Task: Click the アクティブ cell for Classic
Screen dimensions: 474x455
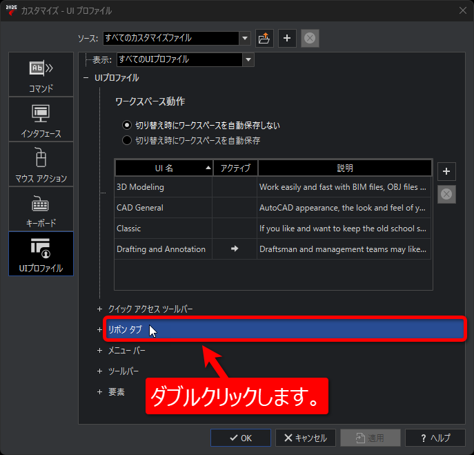Action: click(x=235, y=229)
